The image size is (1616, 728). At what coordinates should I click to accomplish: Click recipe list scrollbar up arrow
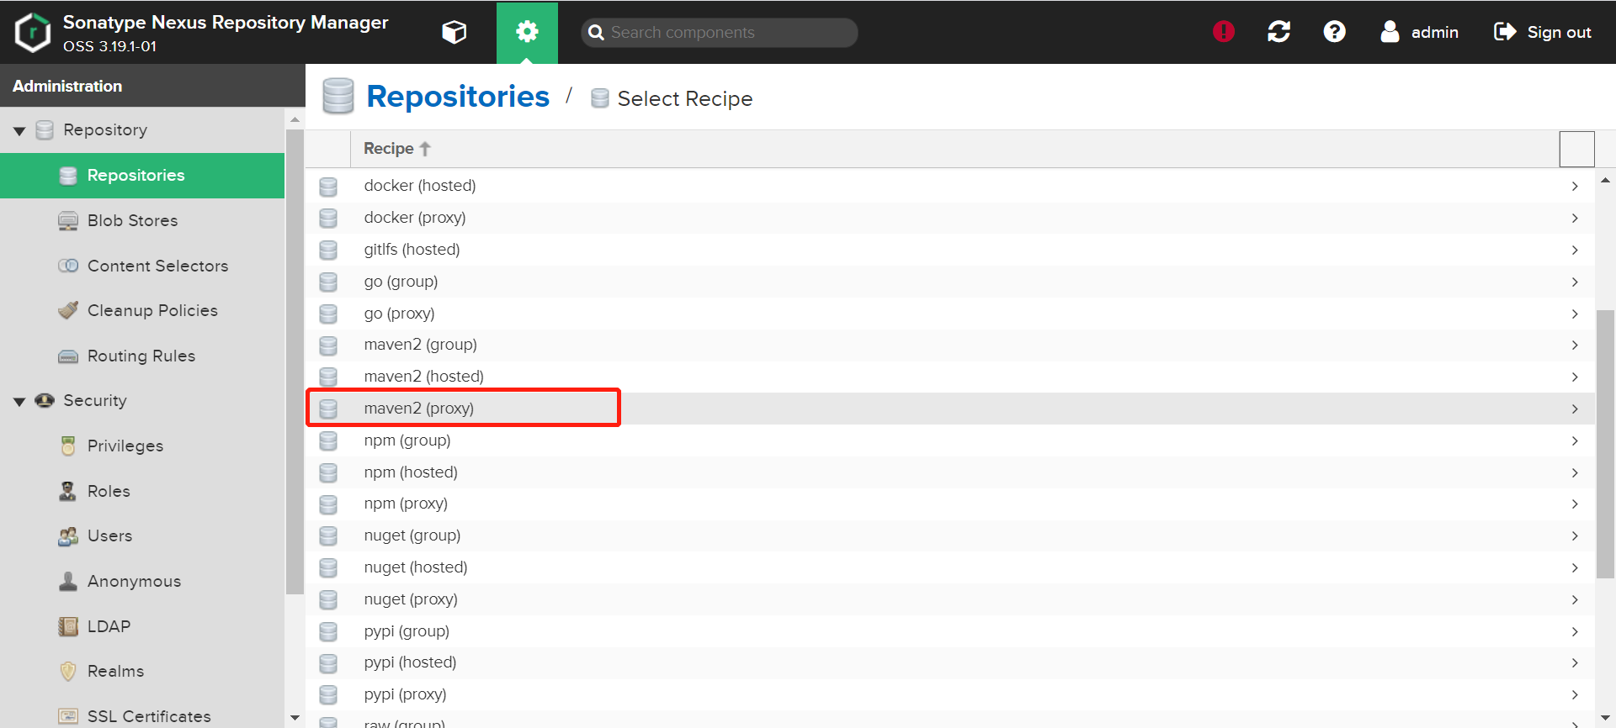pyautogui.click(x=1606, y=180)
